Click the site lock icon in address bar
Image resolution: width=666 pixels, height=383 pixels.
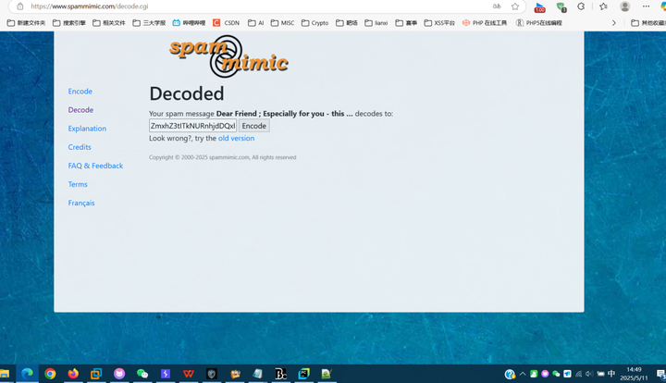20,6
